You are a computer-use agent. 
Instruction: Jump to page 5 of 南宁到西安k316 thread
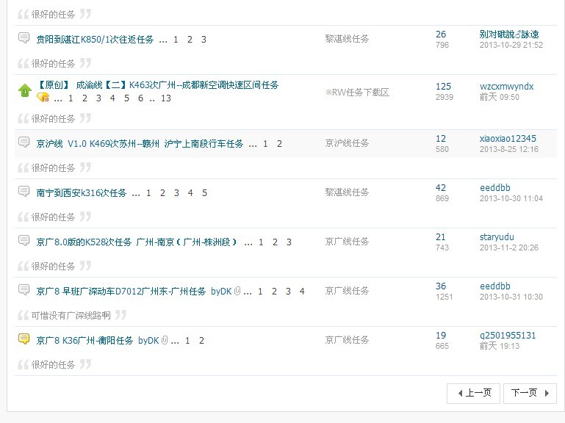[205, 193]
